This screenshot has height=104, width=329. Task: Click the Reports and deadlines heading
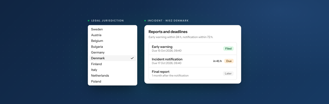click(168, 32)
